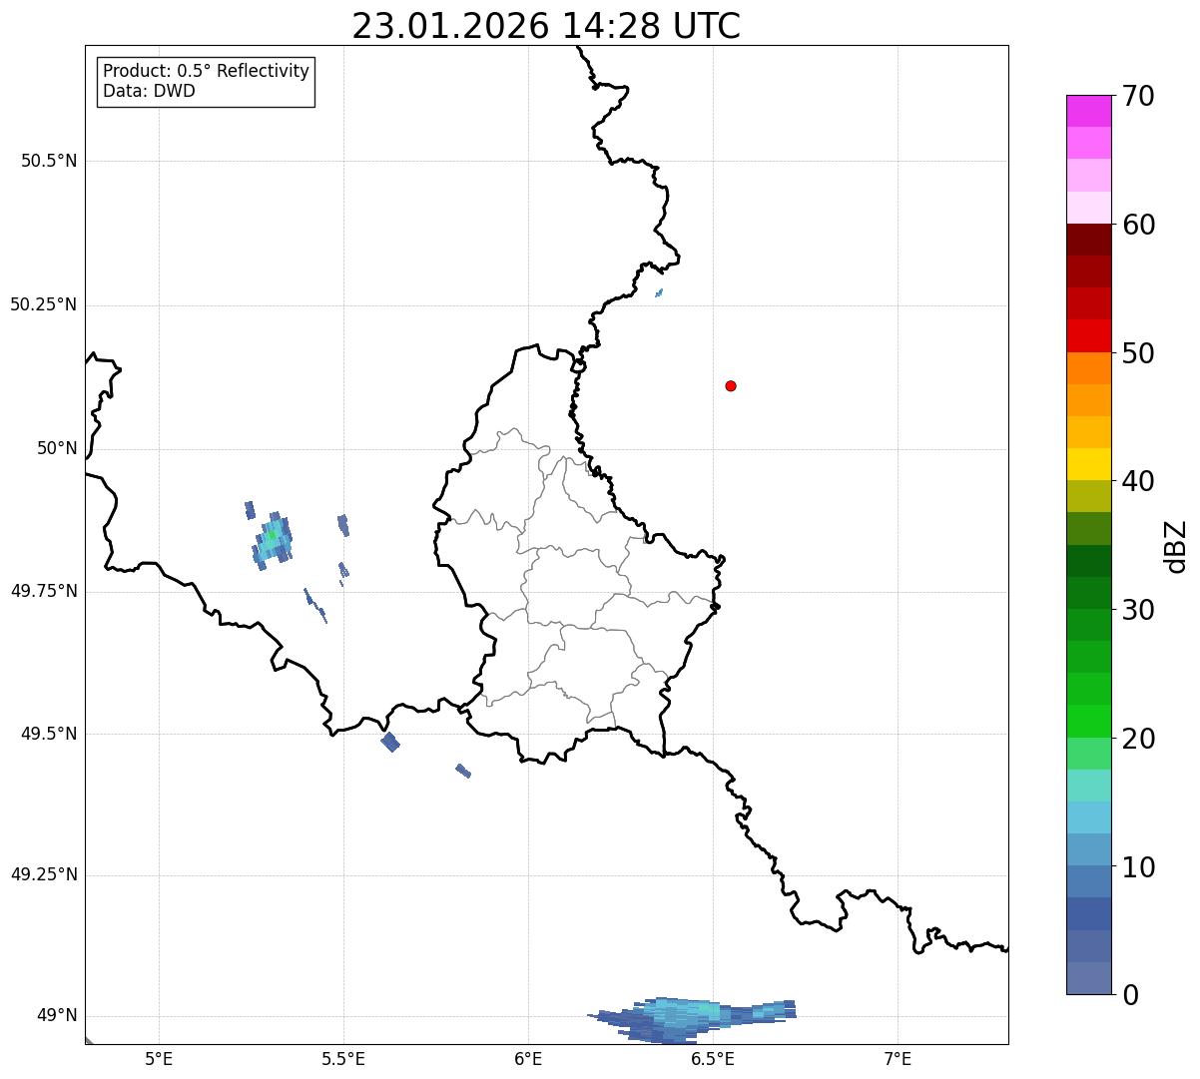
Task: Click the Data: DWD text
Action: pos(149,92)
